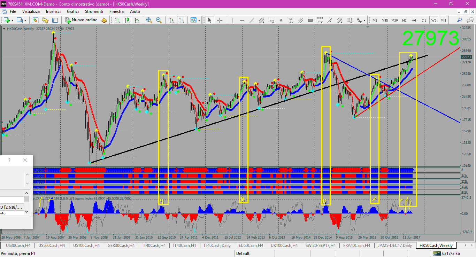The width and height of the screenshot is (476, 257).
Task: Switch timeframe to H1
Action: coord(404,20)
